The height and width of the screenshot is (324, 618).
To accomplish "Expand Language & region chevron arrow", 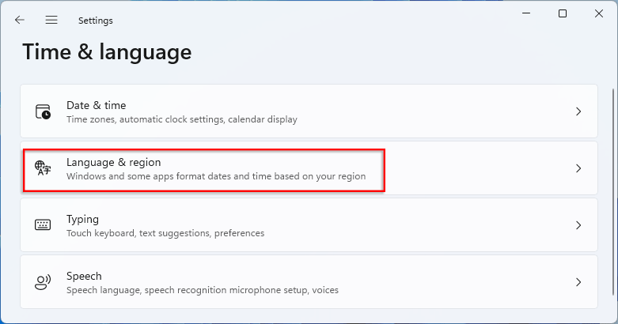I will point(578,168).
